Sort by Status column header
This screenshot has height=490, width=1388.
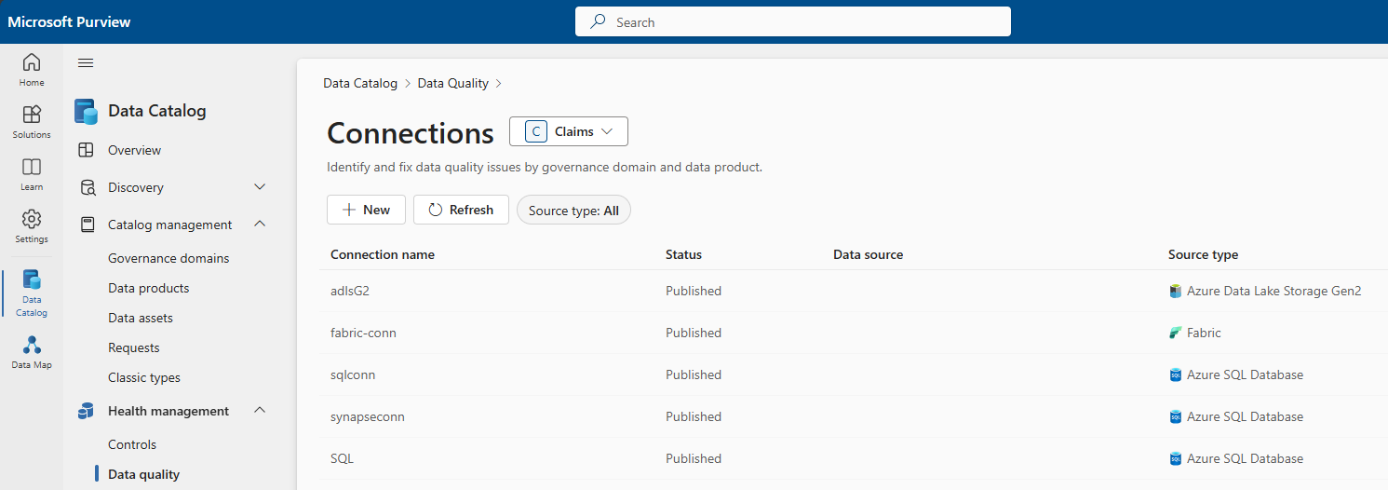(683, 254)
